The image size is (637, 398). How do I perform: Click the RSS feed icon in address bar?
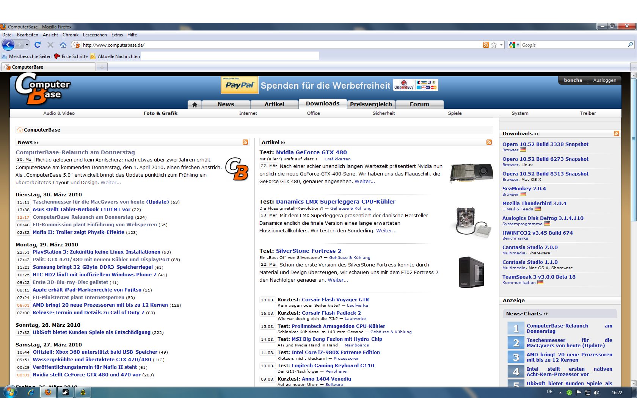pyautogui.click(x=486, y=45)
